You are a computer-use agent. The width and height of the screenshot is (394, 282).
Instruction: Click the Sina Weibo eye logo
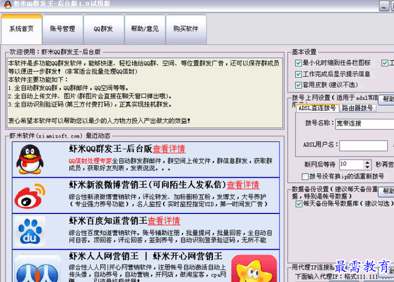(30, 196)
